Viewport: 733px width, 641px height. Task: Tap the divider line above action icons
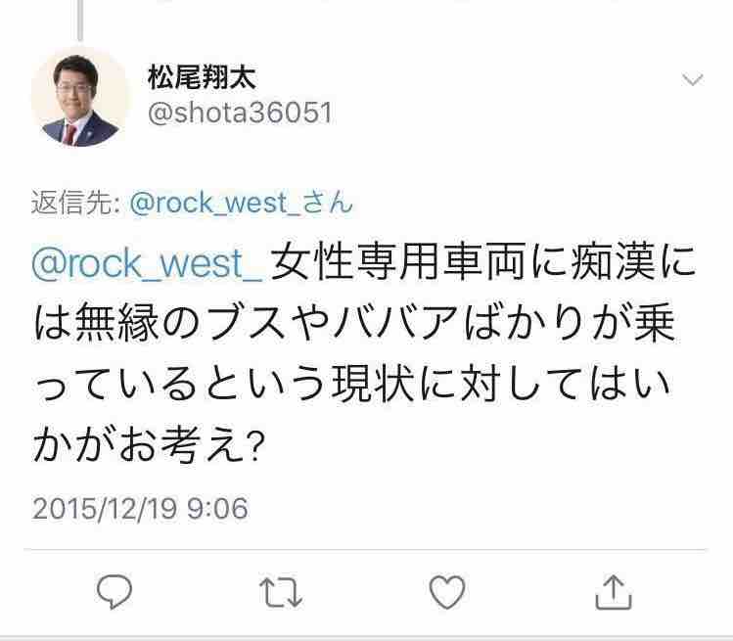365,550
